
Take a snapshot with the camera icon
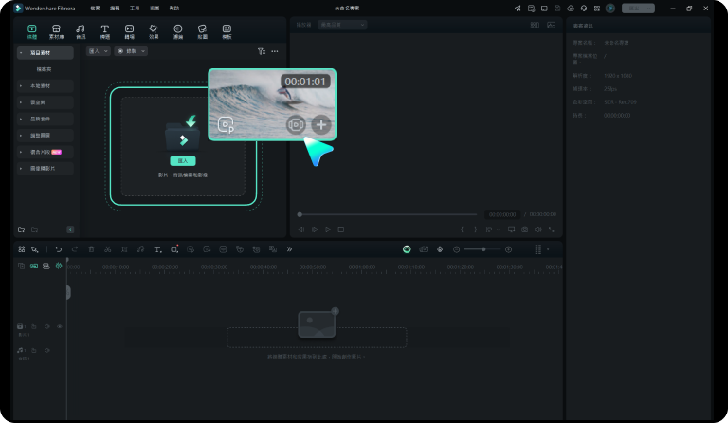[524, 230]
